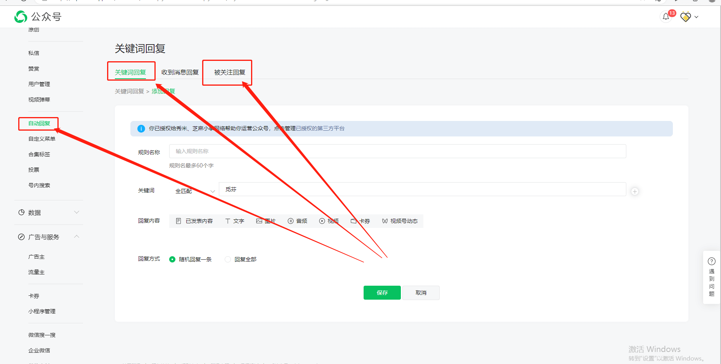
Task: Click the 取消 button
Action: point(421,293)
